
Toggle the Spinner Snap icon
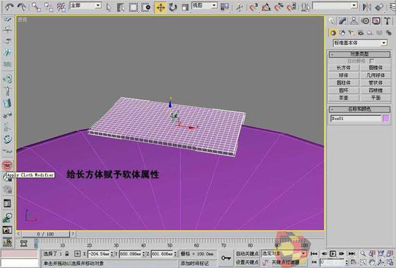[x=291, y=7]
